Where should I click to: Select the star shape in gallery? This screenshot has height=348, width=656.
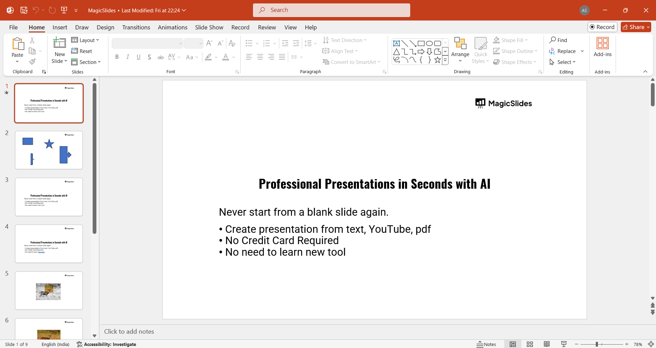437,60
